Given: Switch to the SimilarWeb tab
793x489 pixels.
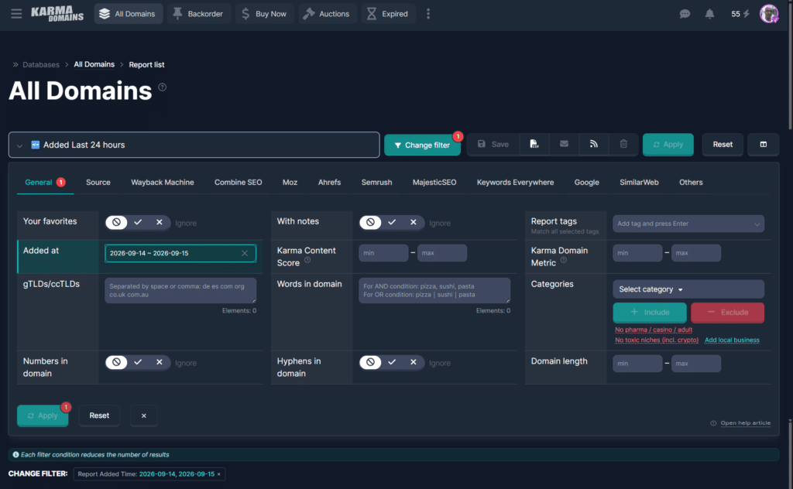Looking at the screenshot, I should click(639, 183).
